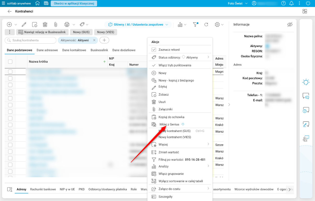Select Nowy - kopiuj z bieżącego
This screenshot has height=201, width=315.
coord(180,81)
